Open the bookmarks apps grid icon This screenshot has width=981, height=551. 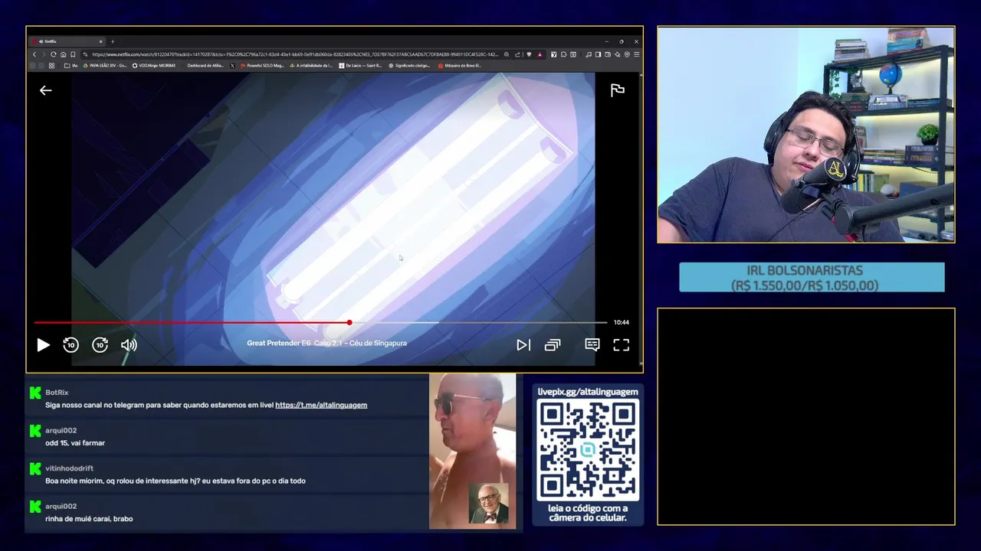point(51,66)
